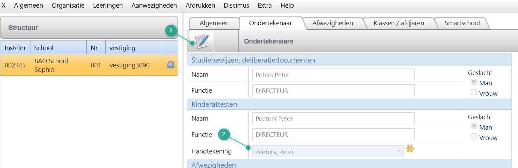518x168 pixels.
Task: Click the icon at the end of the vestiging3090 row
Action: point(170,65)
